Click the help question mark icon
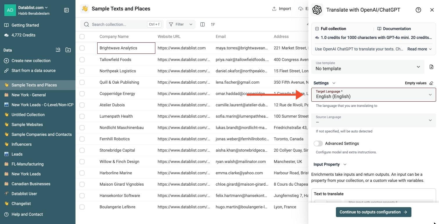 [418, 10]
